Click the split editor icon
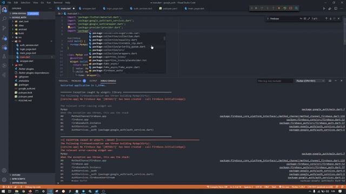346x194 pixels. coord(336,9)
